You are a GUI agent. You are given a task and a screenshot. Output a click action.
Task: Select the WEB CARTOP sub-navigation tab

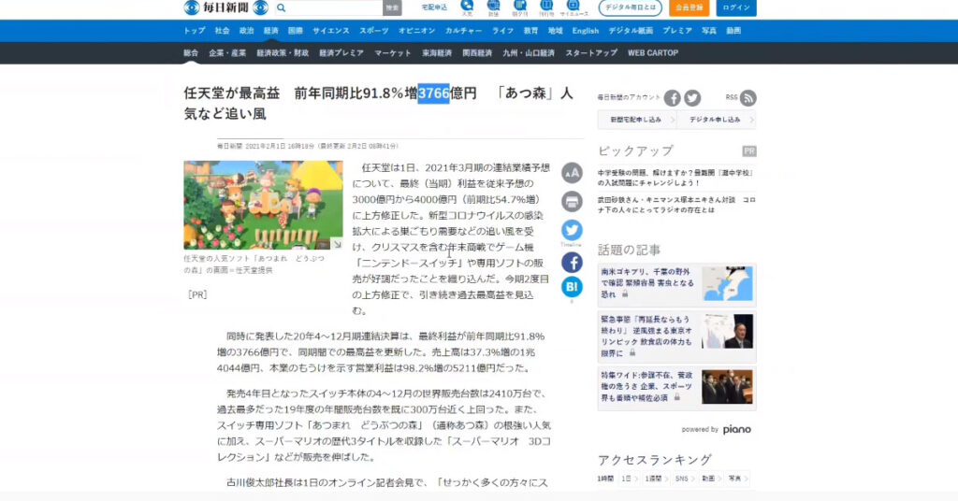click(x=652, y=53)
